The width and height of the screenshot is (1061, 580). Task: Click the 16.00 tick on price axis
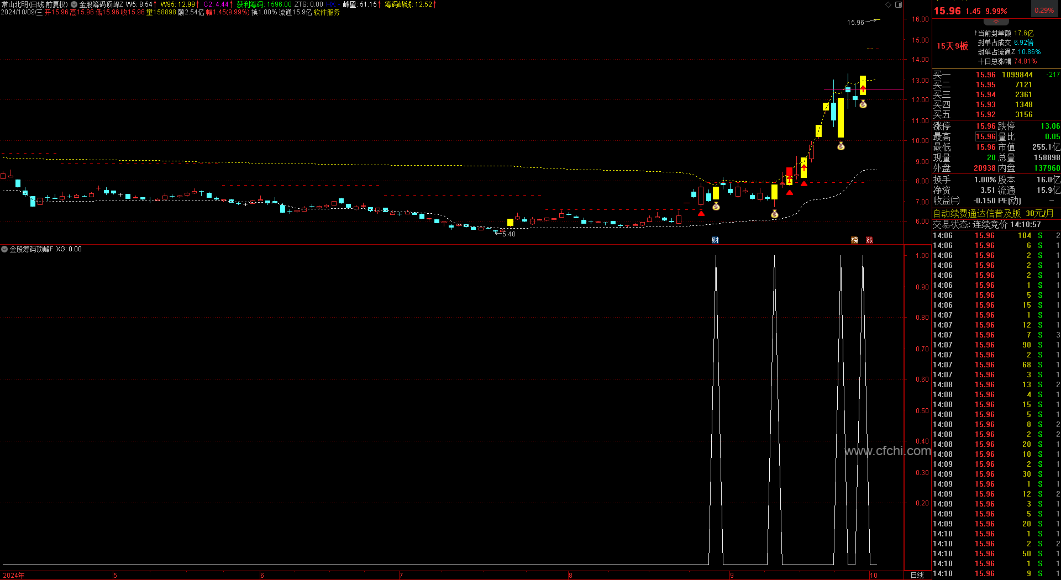coord(920,19)
